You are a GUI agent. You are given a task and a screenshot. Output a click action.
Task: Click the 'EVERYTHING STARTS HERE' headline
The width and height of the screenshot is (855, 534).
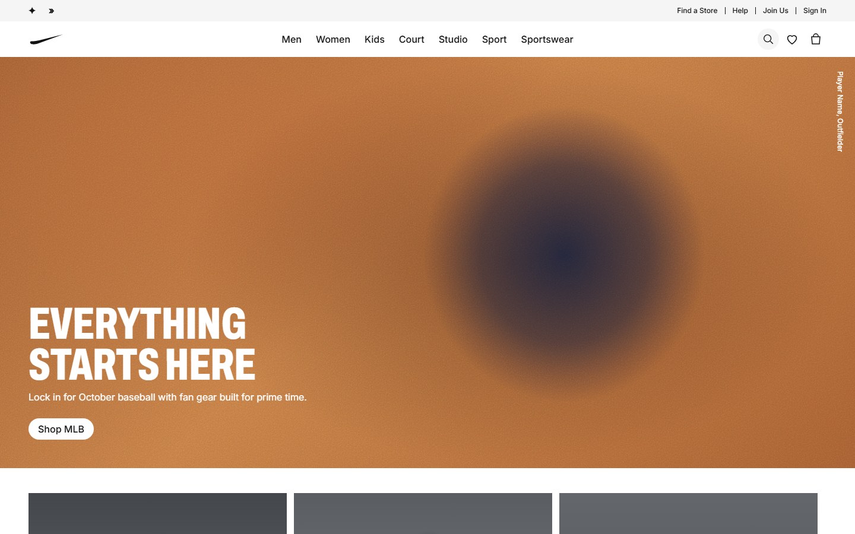tap(142, 344)
